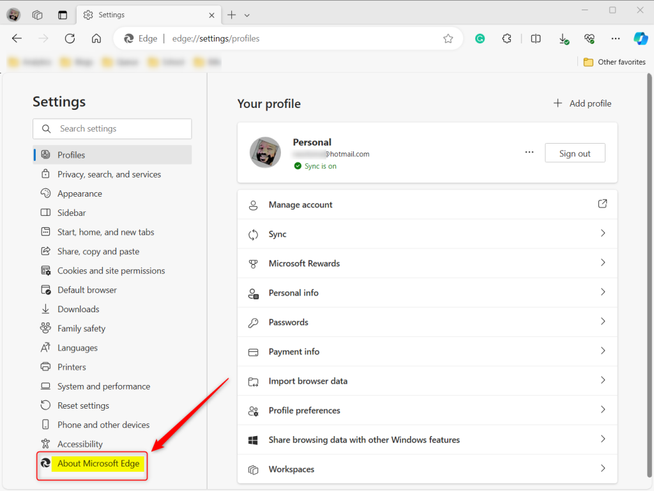Viewport: 654px width, 491px height.
Task: Click the Search settings field
Action: tap(112, 129)
